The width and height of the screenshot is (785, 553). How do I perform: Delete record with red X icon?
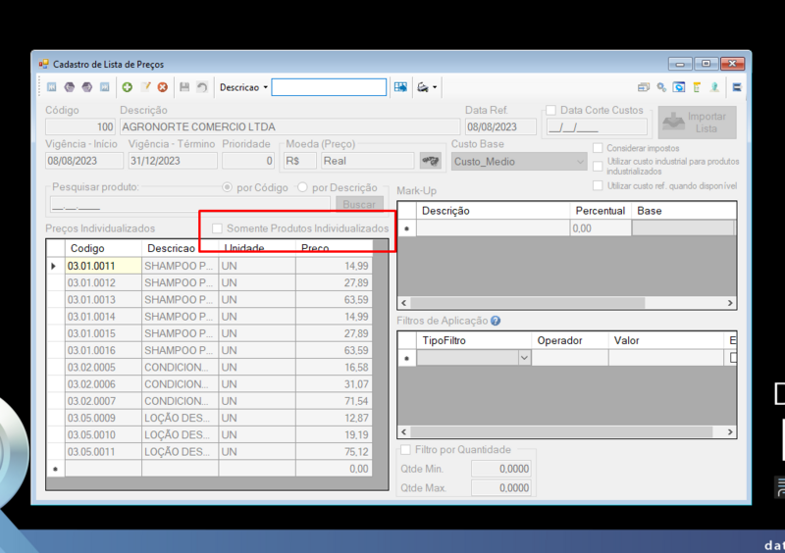click(163, 87)
